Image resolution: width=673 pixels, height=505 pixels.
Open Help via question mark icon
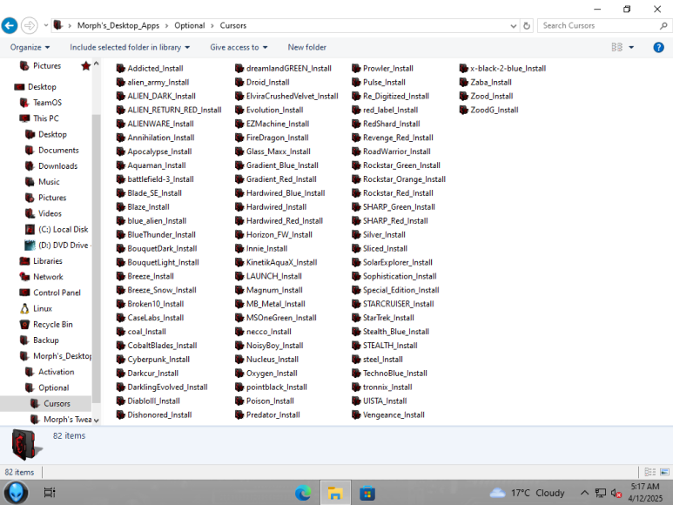658,47
